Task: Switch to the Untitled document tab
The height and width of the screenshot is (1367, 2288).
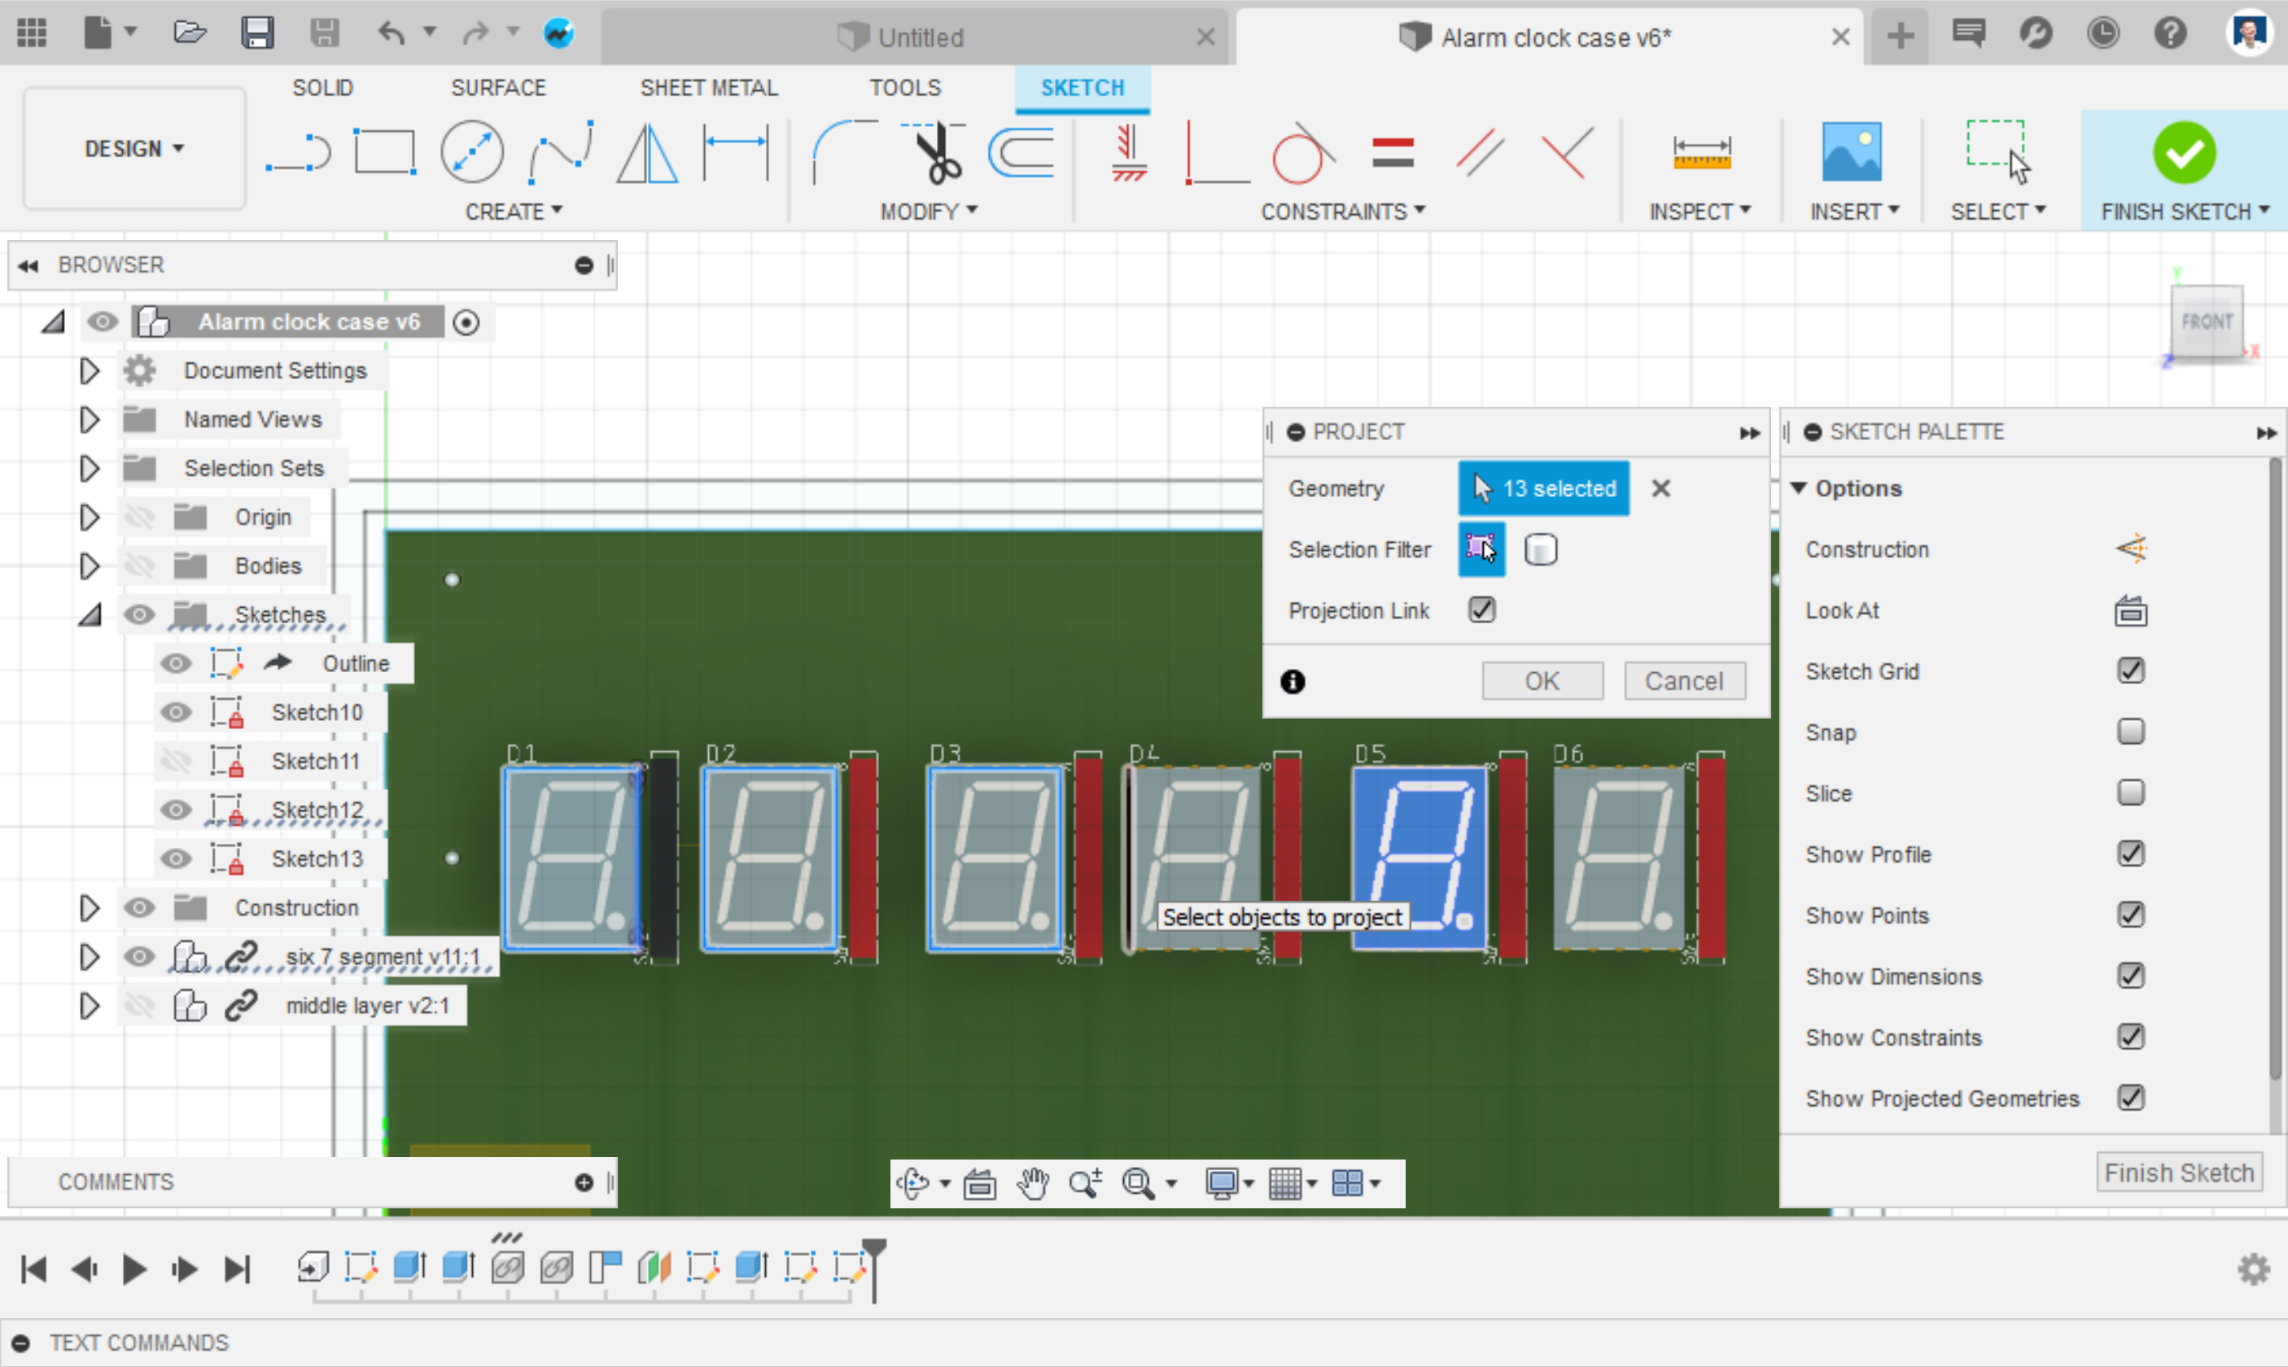Action: [918, 37]
